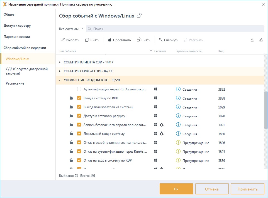Image resolution: width=268 pixels, height=198 pixels.
Task: Enable the 'Аутентификация через RunAs' checkbox
Action: click(79, 89)
